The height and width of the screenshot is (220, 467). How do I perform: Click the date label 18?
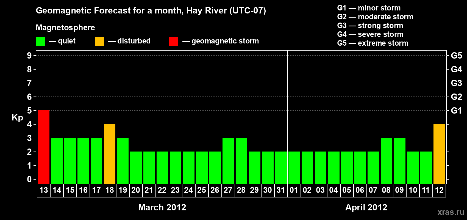pos(110,190)
